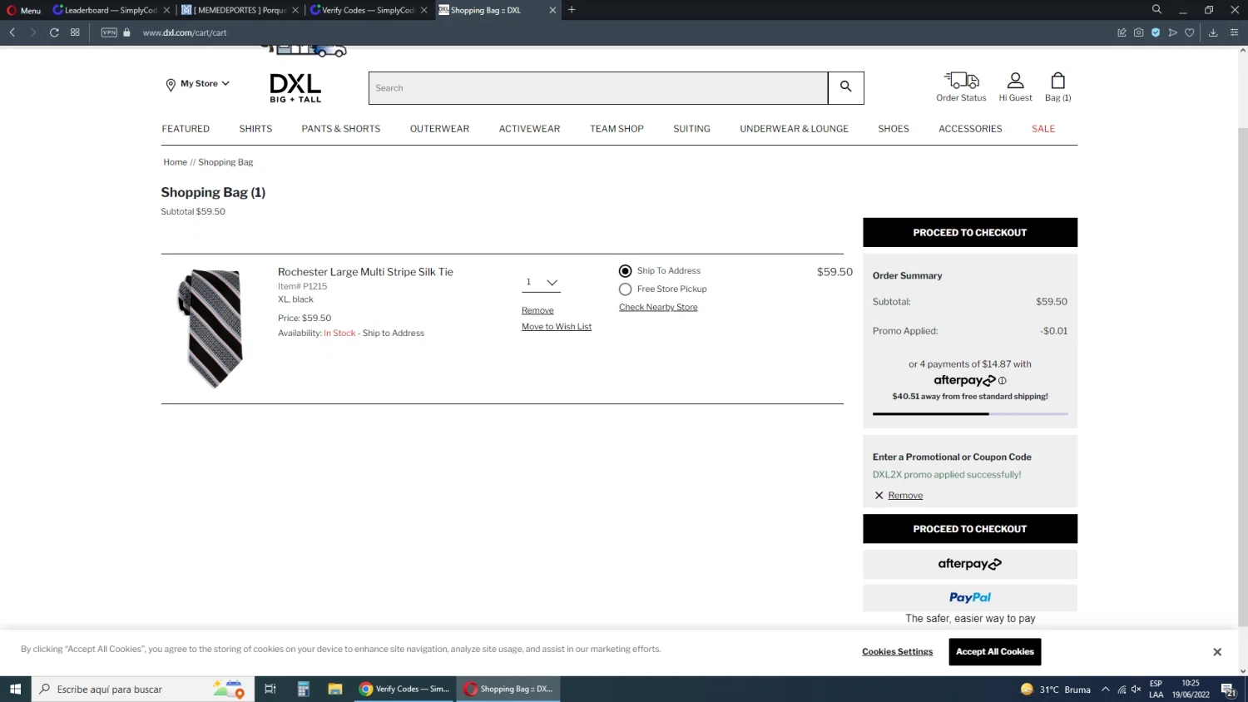The image size is (1248, 702).
Task: Open the VPN badge in address bar
Action: (109, 32)
